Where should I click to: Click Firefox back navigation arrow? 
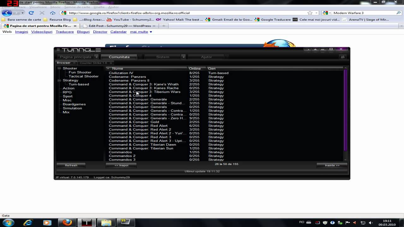[x=7, y=13]
